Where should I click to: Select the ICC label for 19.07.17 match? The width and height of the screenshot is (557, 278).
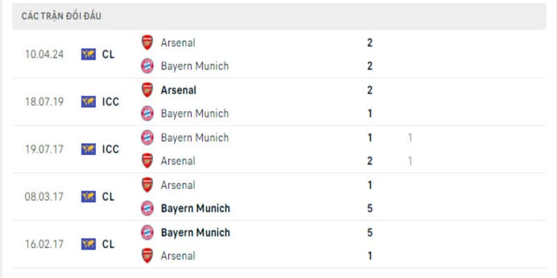[110, 149]
